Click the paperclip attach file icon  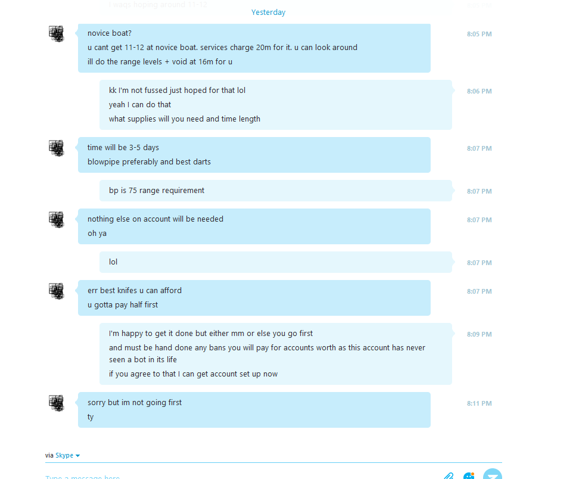coord(448,475)
